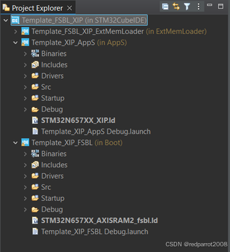Select Template_XIP_AppS (in AppS) label
Screen dimensions: 230x252
79,43
